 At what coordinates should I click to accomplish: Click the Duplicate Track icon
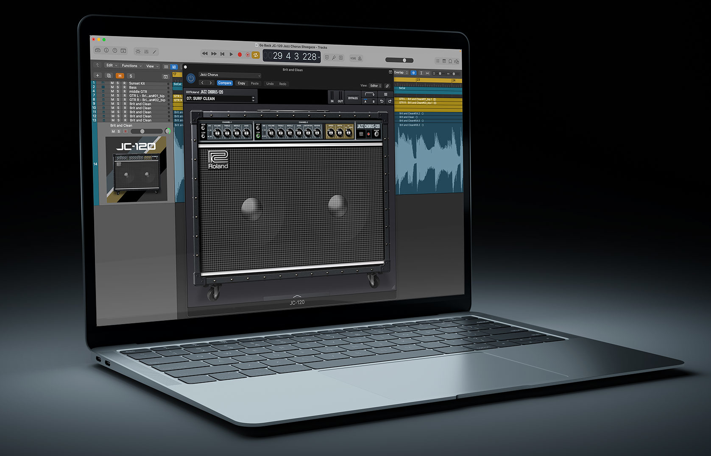109,76
